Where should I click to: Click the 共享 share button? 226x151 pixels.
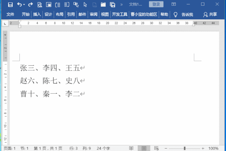coord(210,14)
